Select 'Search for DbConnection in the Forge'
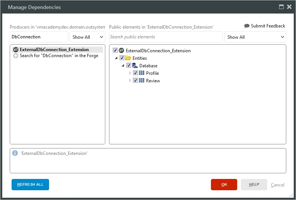The width and height of the screenshot is (296, 200). coord(59,56)
